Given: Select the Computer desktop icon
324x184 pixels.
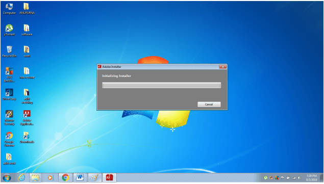Looking at the screenshot, I should click(9, 9).
